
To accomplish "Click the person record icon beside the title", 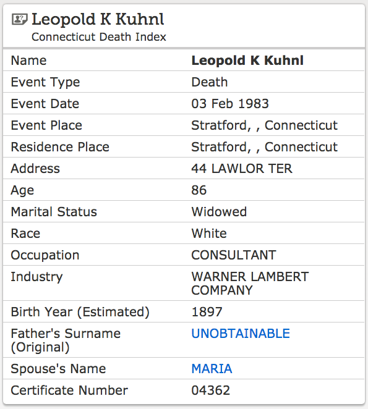I will [20, 19].
